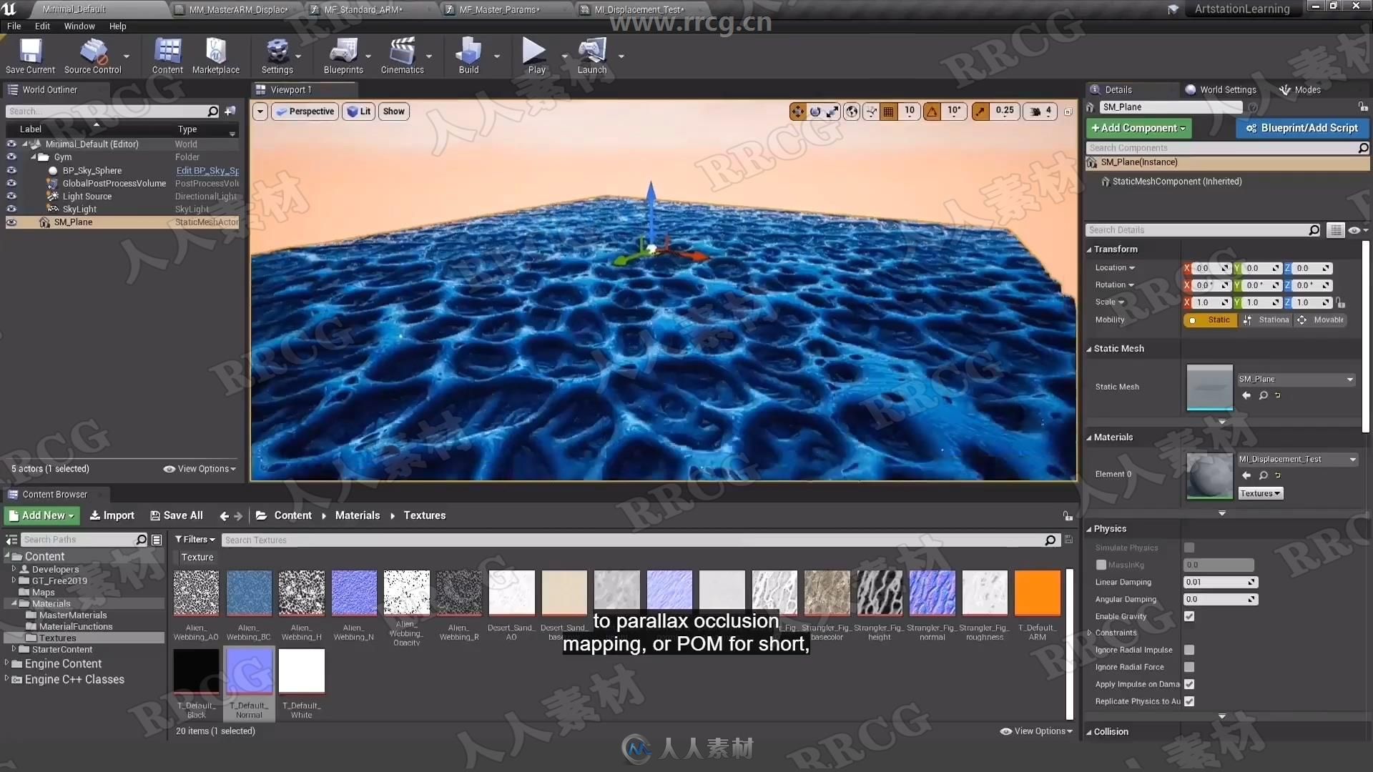Select Static mobility option
1373x772 pixels.
point(1211,320)
